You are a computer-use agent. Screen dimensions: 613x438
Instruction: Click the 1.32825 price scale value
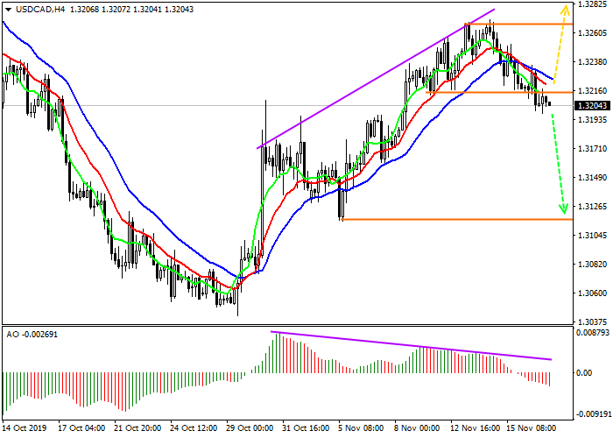(591, 4)
